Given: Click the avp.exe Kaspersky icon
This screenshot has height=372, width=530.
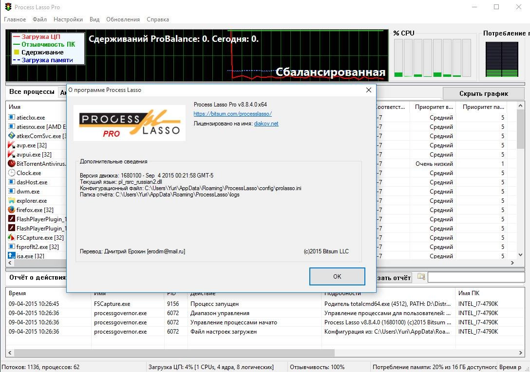Looking at the screenshot, I should tap(12, 145).
